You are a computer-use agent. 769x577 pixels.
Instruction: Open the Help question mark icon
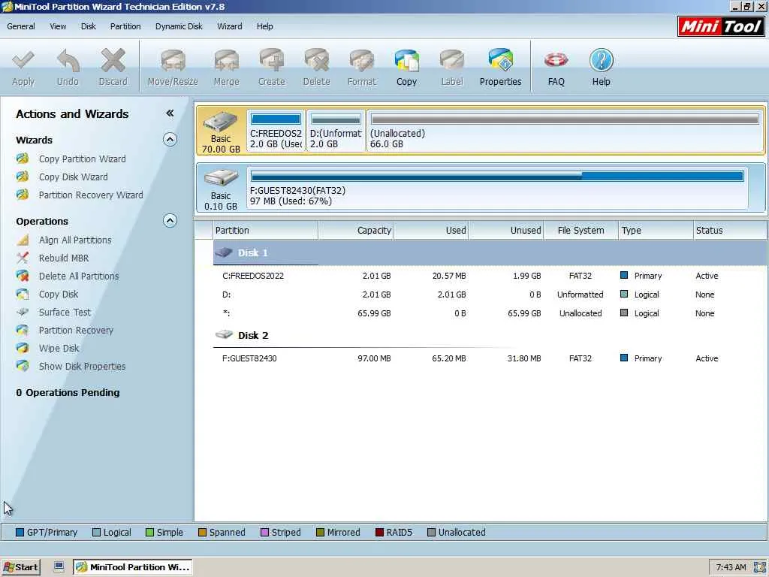tap(602, 60)
